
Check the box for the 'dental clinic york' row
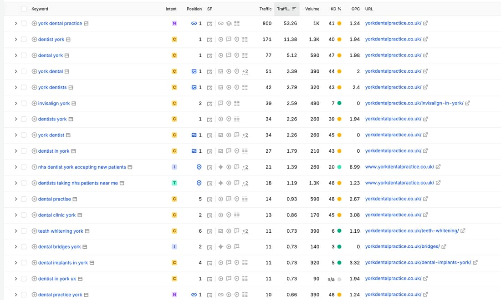[x=24, y=215]
